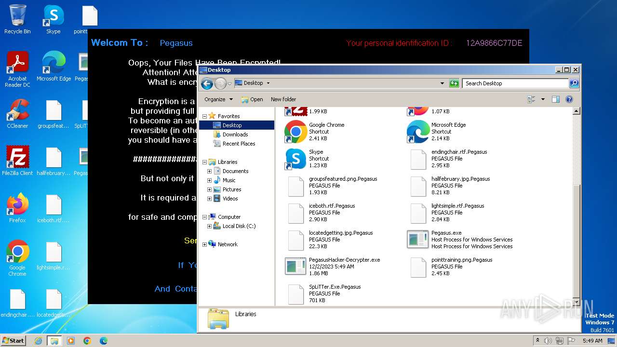Select Desktop under Favorites

[x=237, y=125]
